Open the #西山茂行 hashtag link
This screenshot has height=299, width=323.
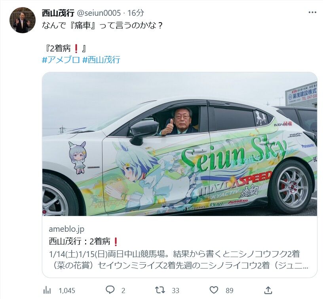pos(101,60)
